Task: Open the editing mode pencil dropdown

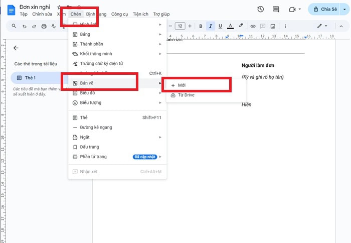Action: (322, 26)
